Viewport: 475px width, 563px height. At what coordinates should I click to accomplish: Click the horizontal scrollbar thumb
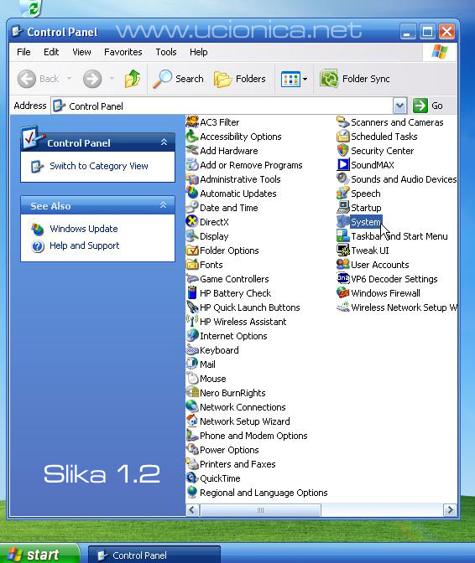click(260, 510)
